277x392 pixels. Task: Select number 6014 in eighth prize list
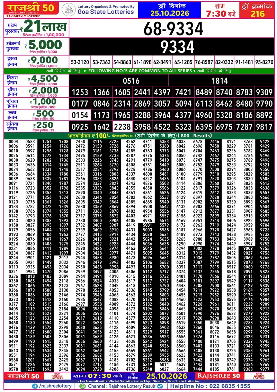(164, 365)
